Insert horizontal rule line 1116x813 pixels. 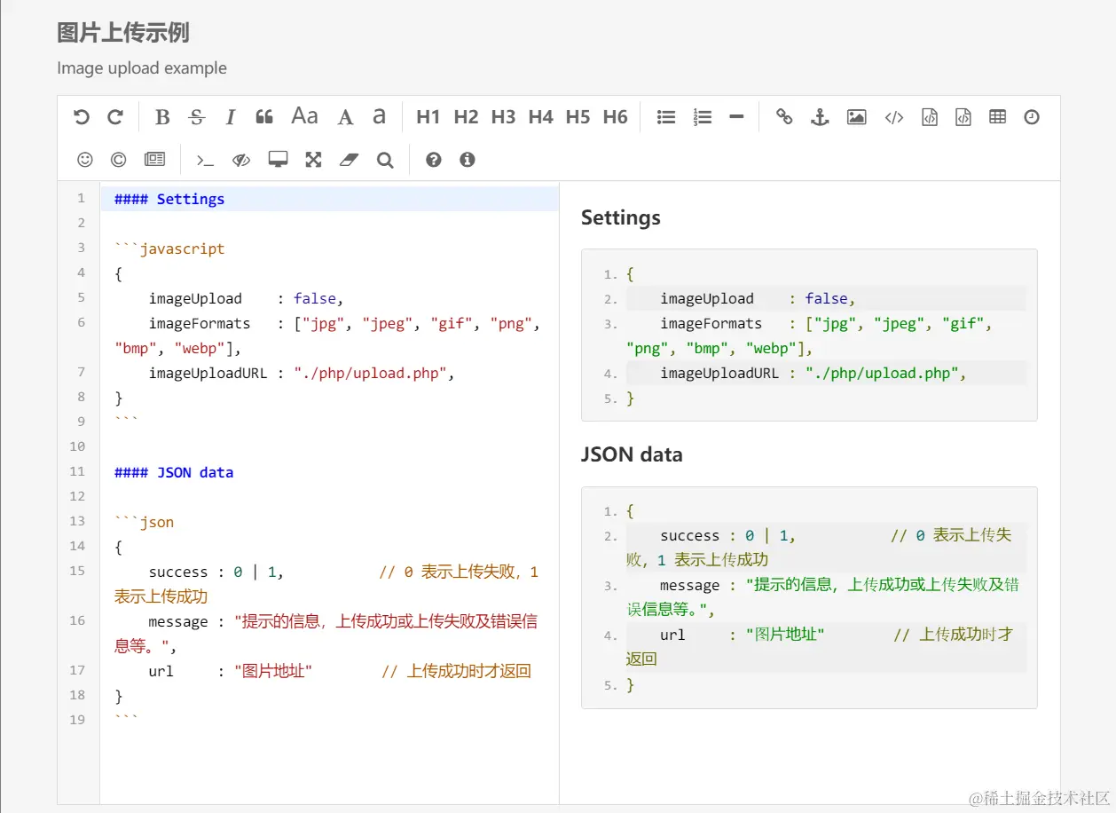(736, 117)
